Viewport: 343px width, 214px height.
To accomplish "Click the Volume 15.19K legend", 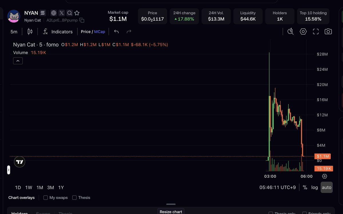I will 29,53.
